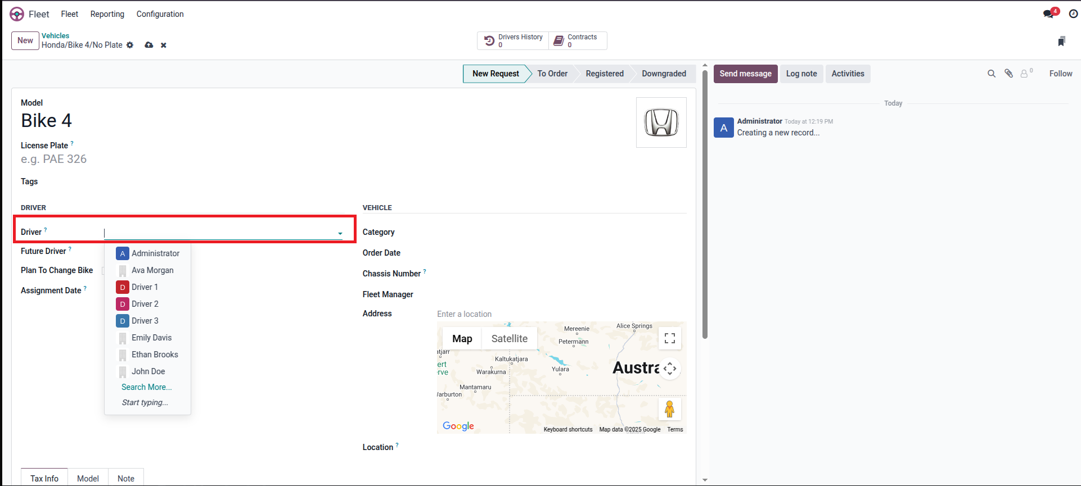Image resolution: width=1081 pixels, height=486 pixels.
Task: Go to the Vehicles breadcrumb link
Action: 56,35
